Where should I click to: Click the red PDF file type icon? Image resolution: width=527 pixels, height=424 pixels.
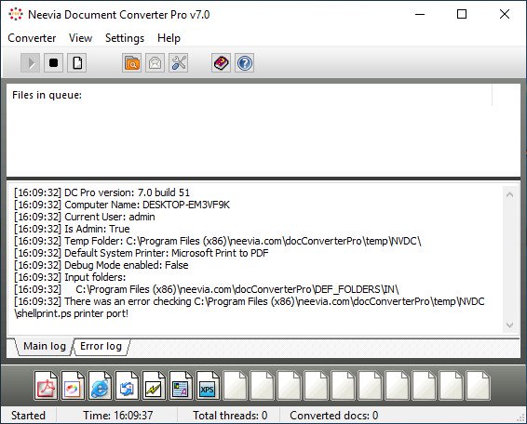click(x=46, y=385)
